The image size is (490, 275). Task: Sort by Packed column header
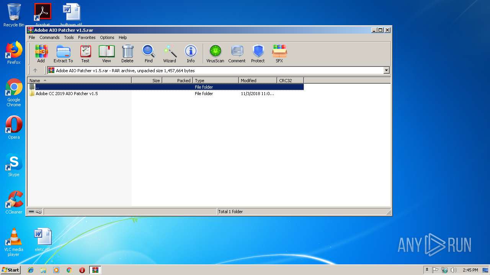(178, 80)
